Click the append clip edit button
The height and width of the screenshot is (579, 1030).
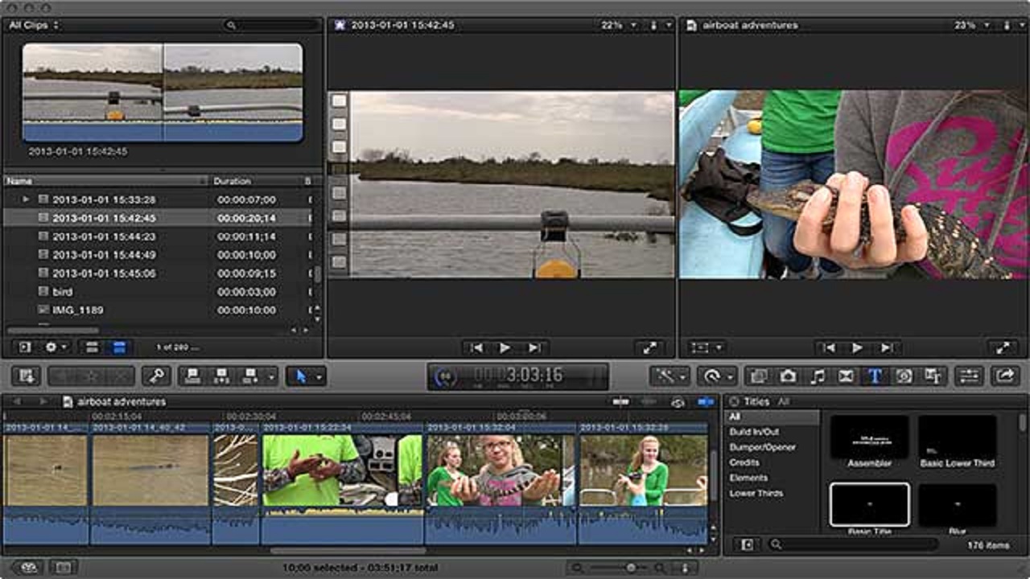coord(249,376)
